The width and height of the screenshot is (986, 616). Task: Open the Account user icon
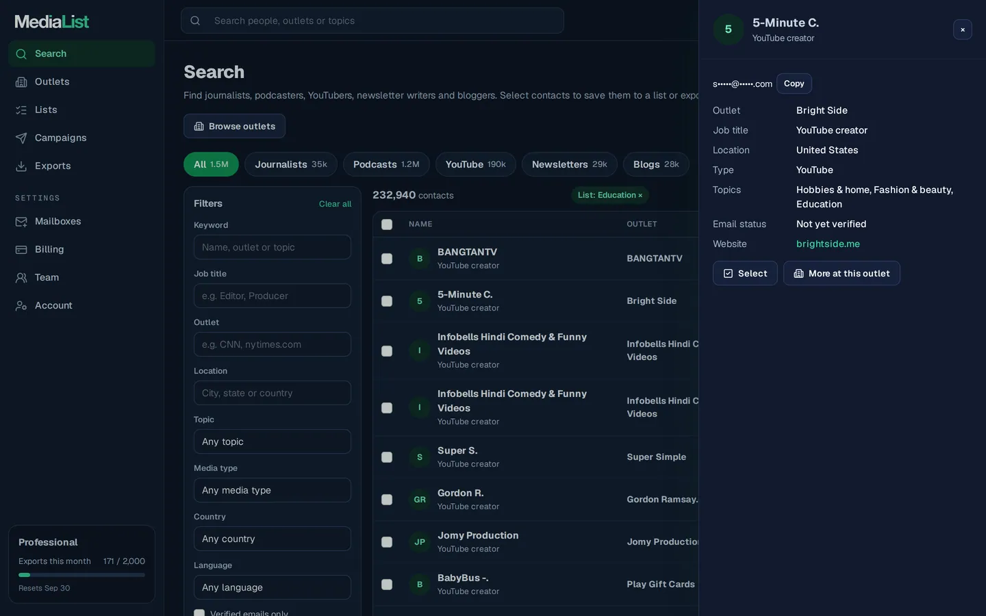point(21,305)
